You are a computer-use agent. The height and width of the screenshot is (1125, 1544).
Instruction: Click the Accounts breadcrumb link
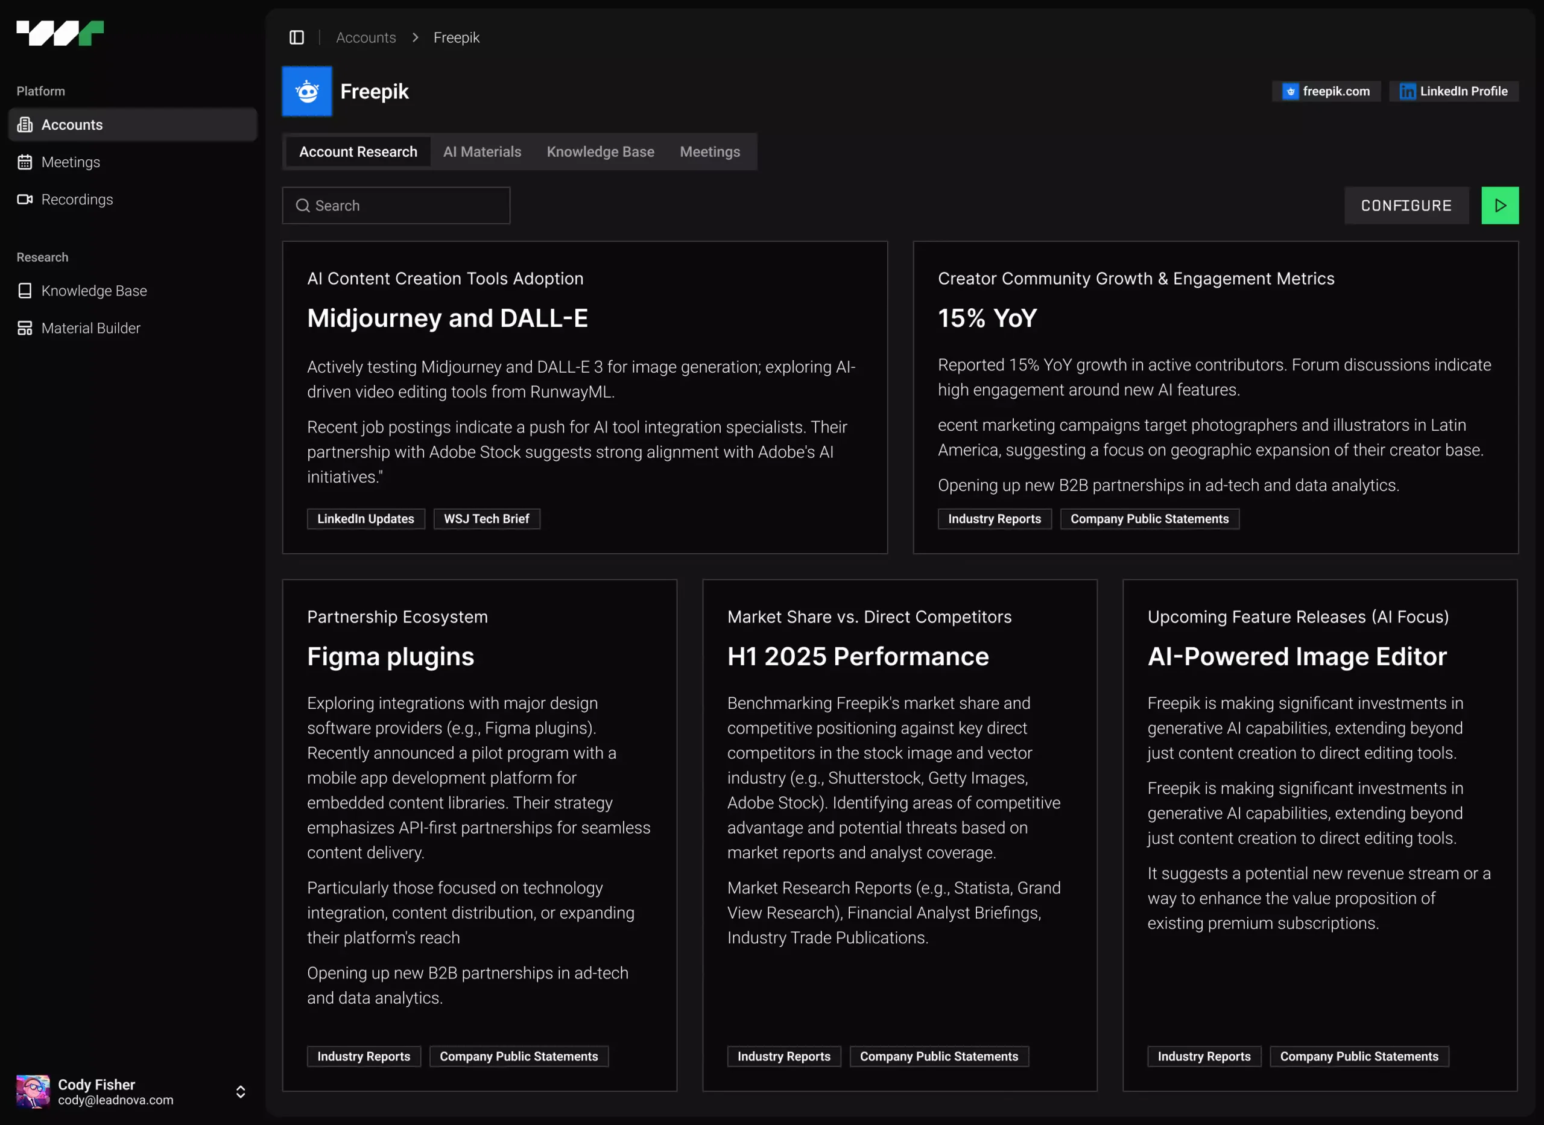[365, 37]
